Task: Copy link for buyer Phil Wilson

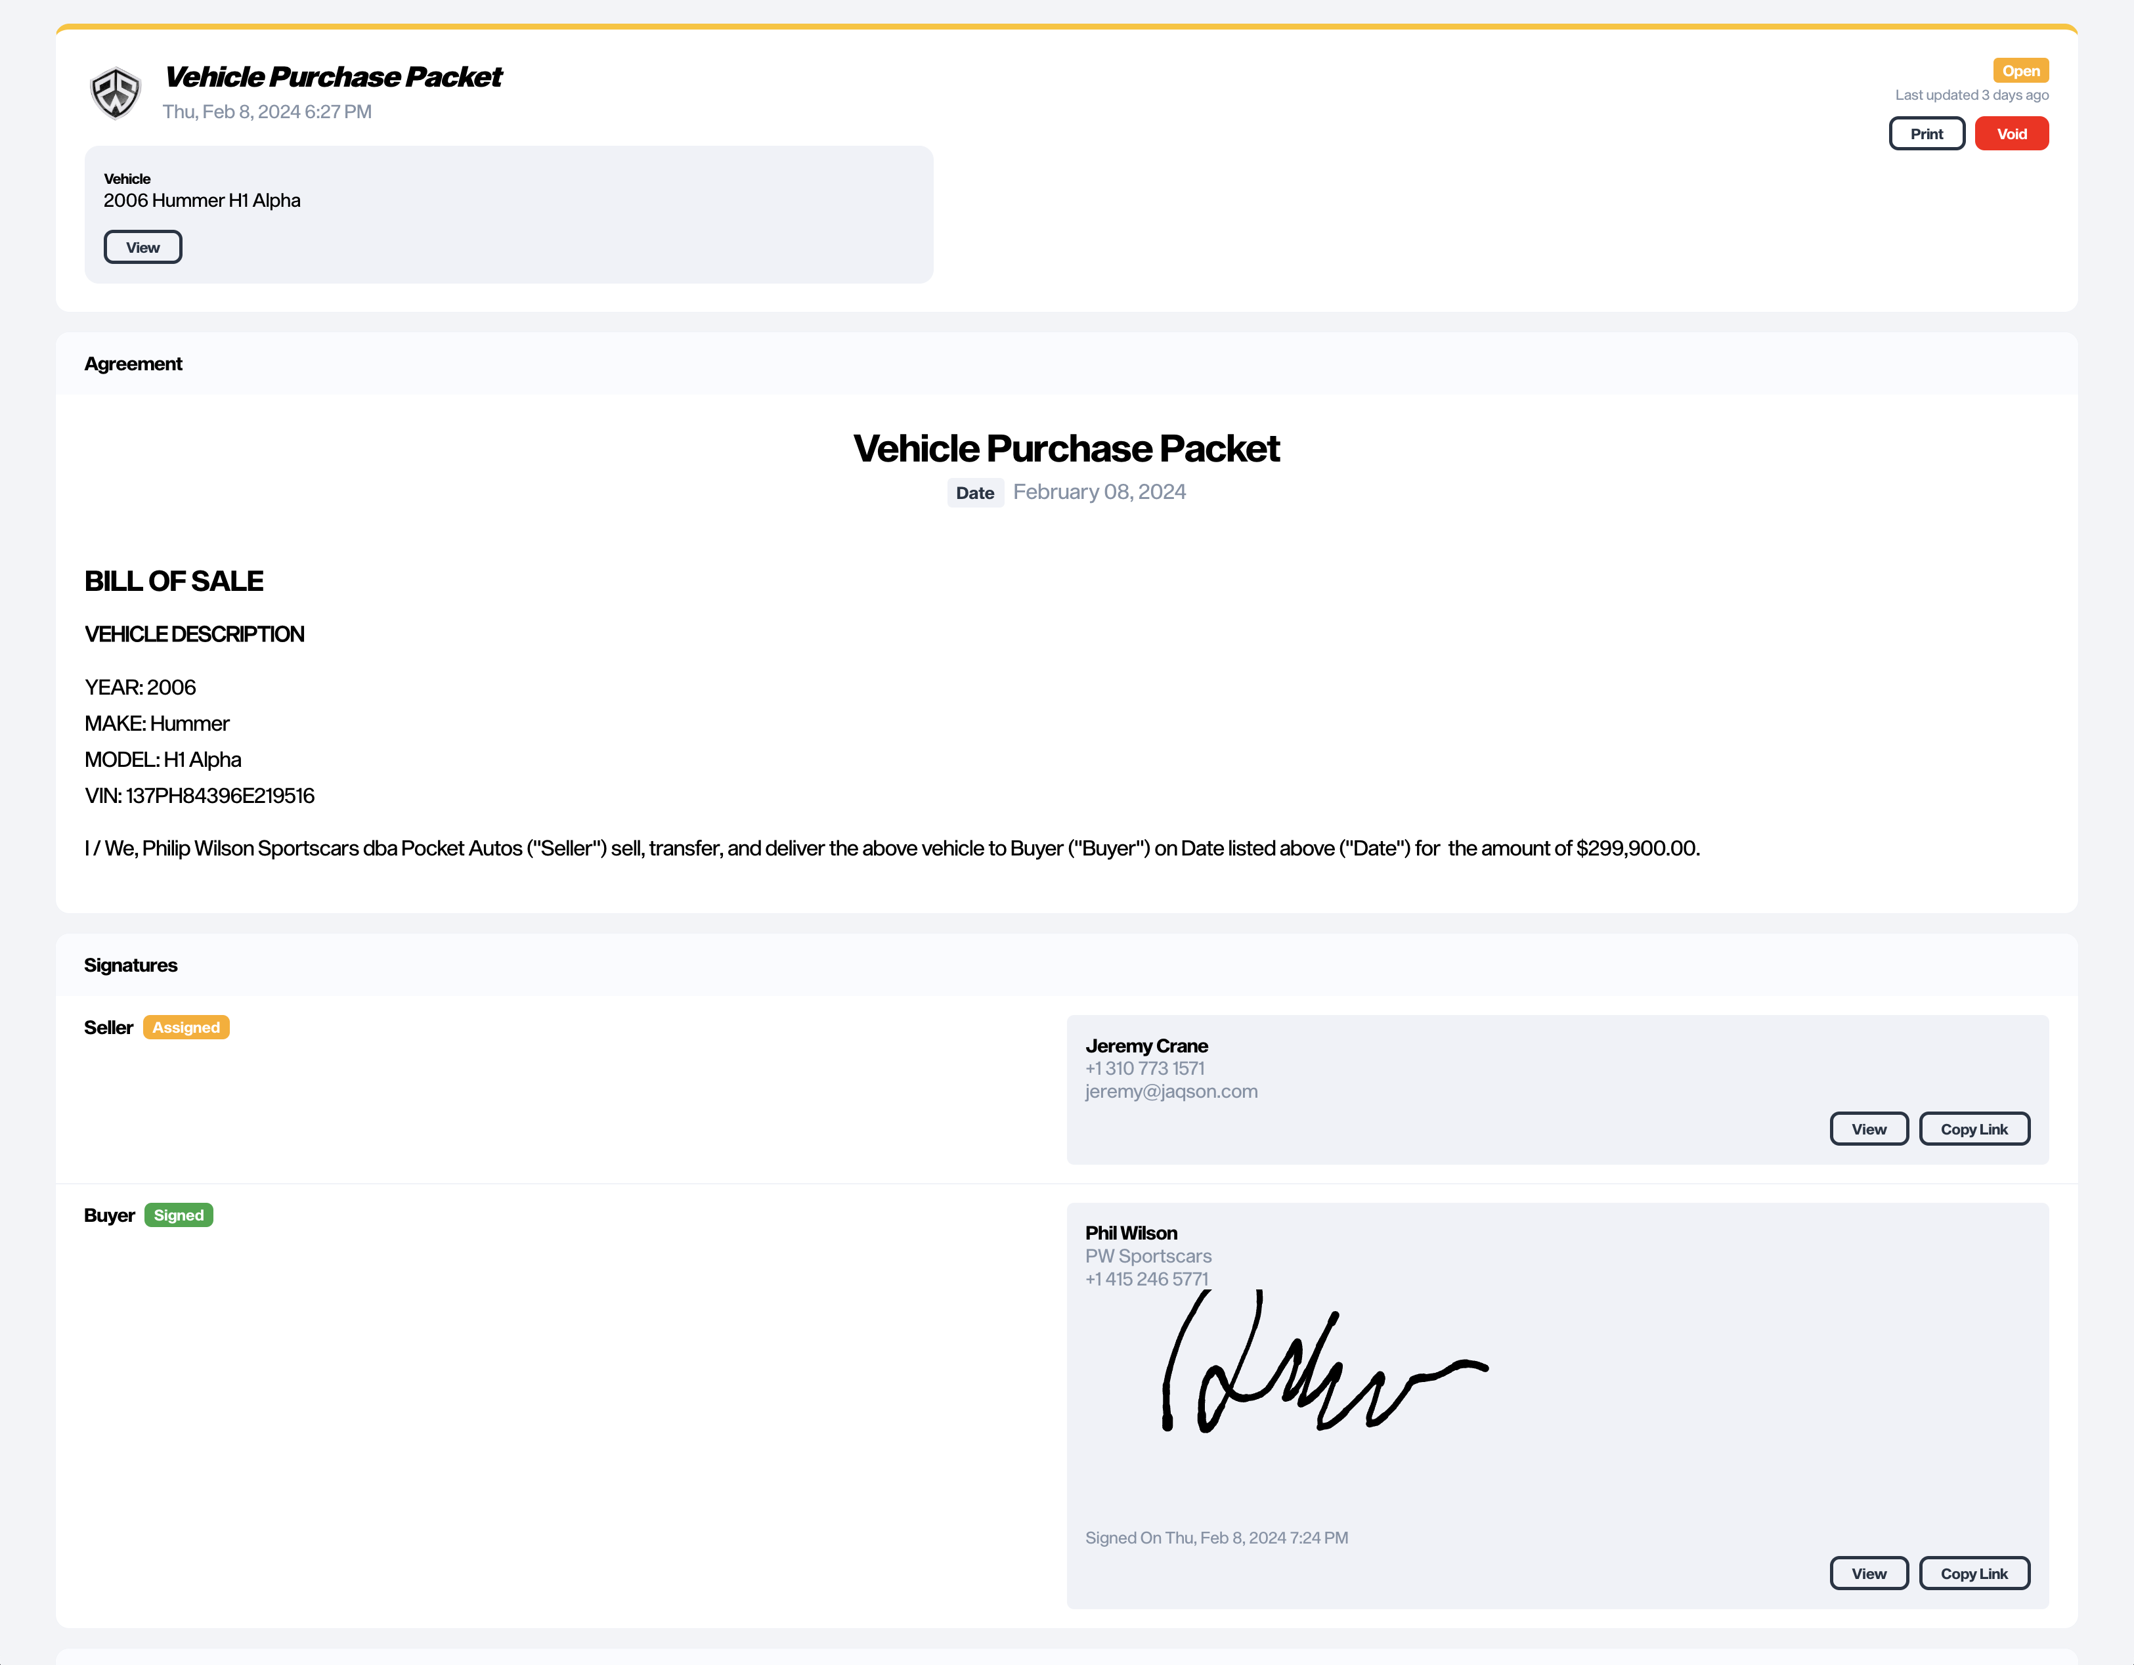Action: [x=1974, y=1573]
